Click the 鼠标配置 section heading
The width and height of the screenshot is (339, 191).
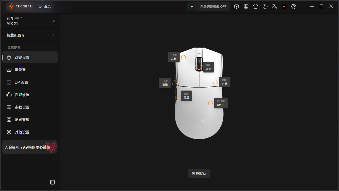pos(14,48)
